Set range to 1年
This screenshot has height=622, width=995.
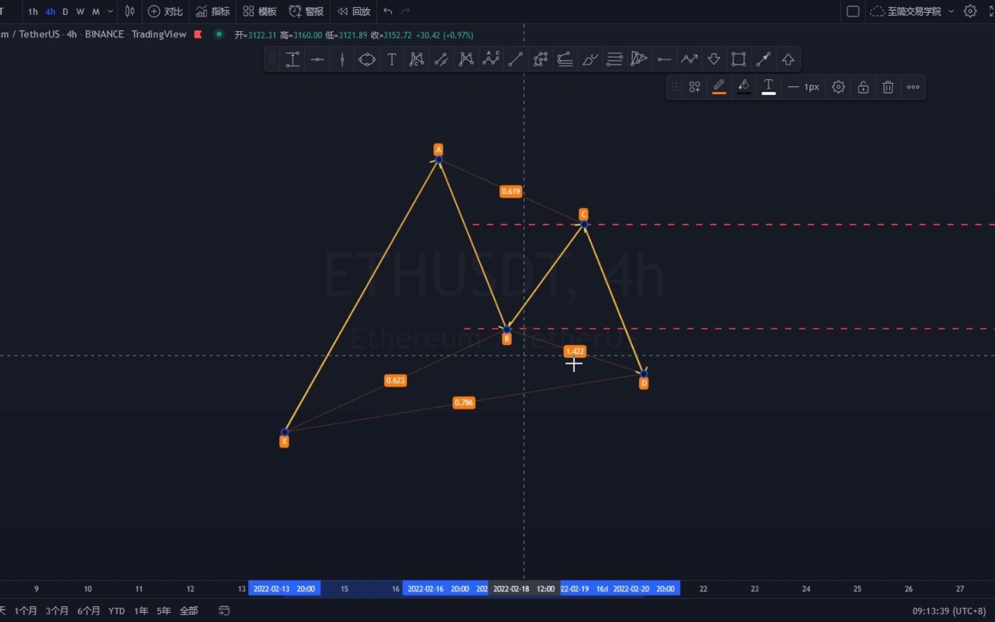pos(141,610)
